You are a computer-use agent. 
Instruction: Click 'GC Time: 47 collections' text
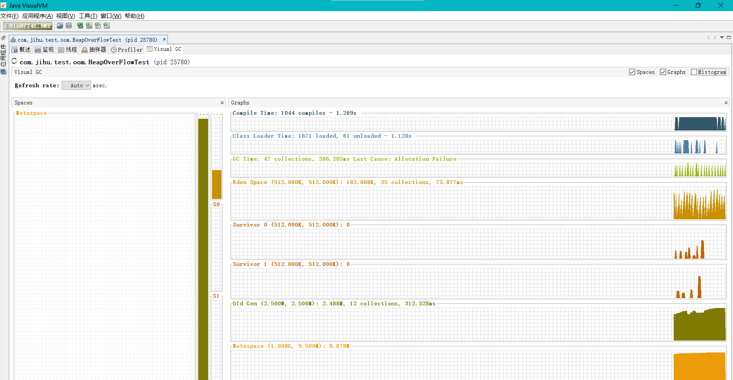273,159
